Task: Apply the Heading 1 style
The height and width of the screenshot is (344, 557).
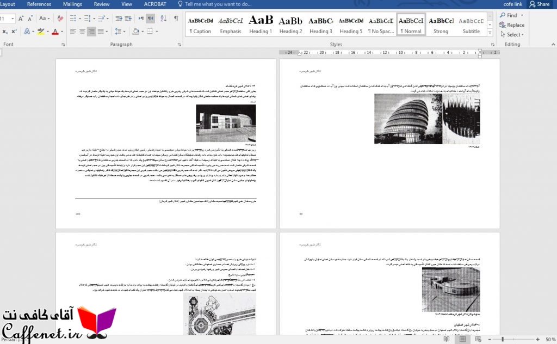Action: (x=261, y=24)
